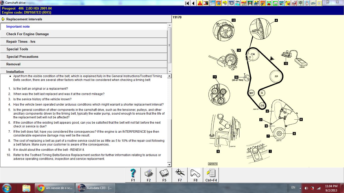The image size is (344, 193).
Task: Open Check For Engine Damage section
Action: [84, 34]
